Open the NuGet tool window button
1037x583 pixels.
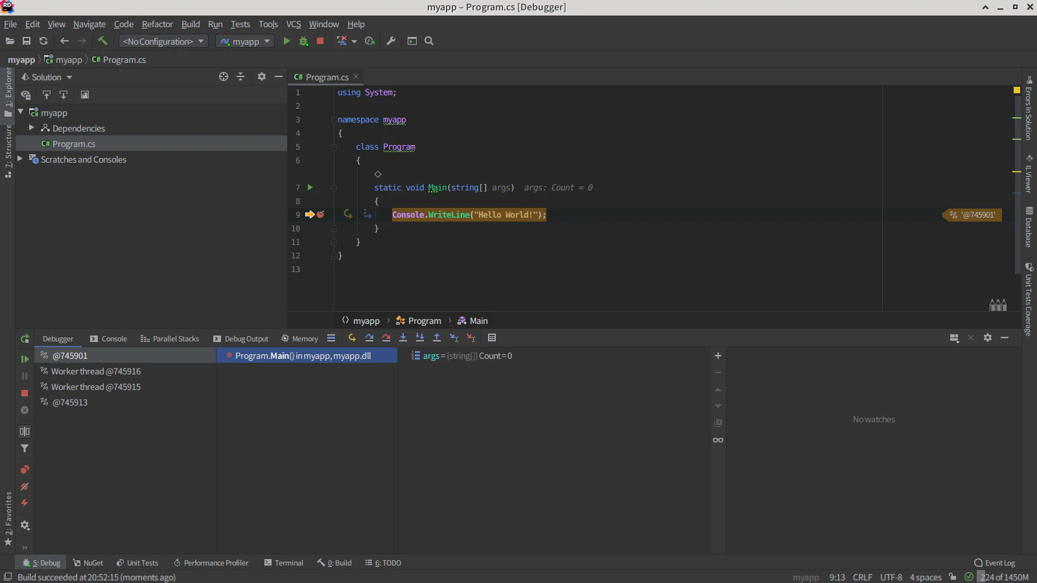click(88, 563)
